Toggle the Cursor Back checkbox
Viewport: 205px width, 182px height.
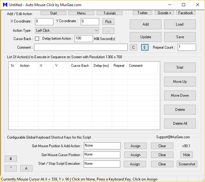tap(37, 39)
